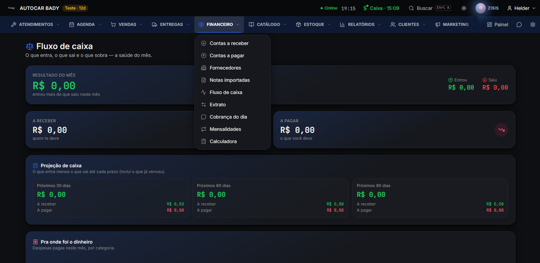The width and height of the screenshot is (540, 263).
Task: Expand the Relatórios menu chevron
Action: [379, 25]
